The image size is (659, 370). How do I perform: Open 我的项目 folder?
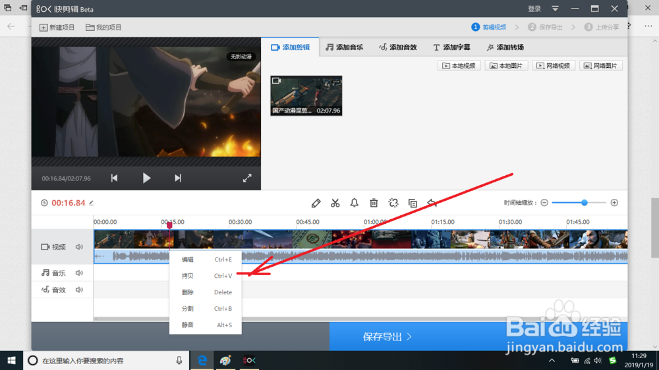(103, 27)
